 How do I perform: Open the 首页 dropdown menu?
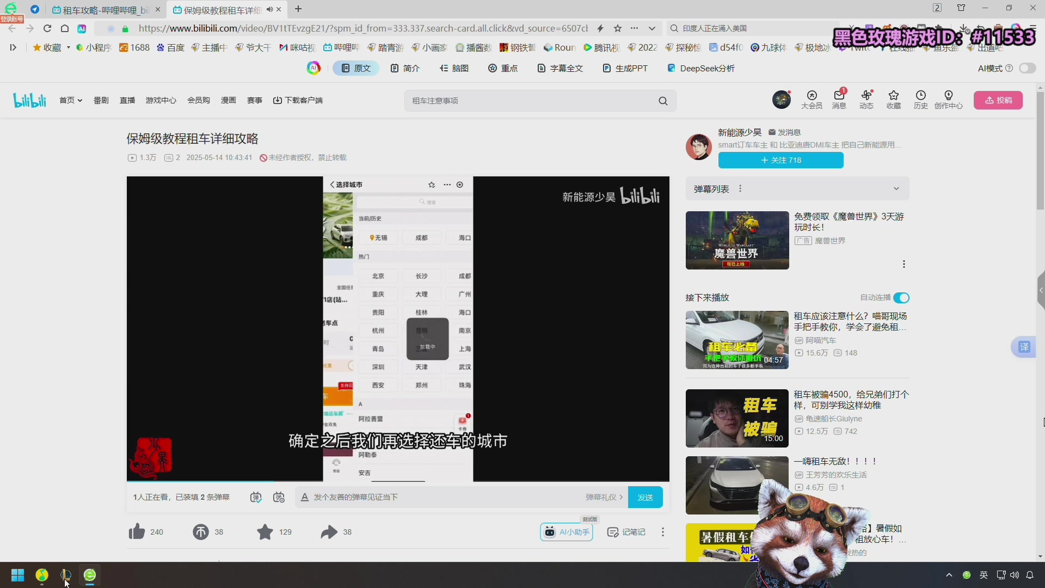(70, 100)
